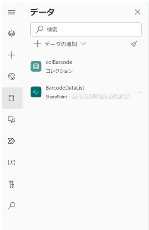Open the Tree view layers icon
The image size is (149, 230).
coord(12,34)
